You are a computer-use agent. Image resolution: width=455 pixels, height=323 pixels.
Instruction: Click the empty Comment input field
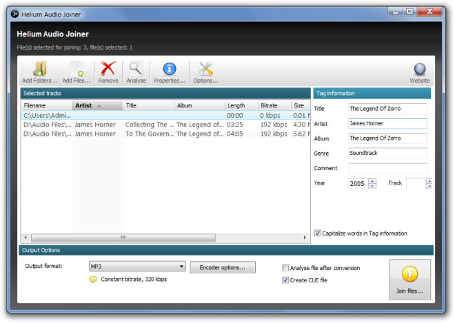[387, 168]
